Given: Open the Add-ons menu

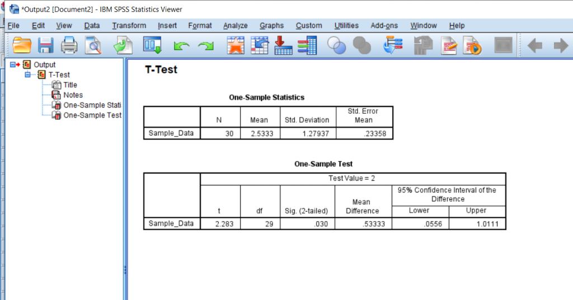Looking at the screenshot, I should [384, 26].
